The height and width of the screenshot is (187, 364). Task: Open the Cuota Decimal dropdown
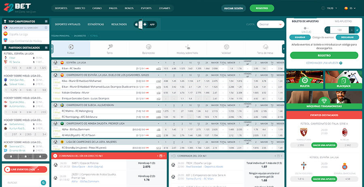[271, 24]
